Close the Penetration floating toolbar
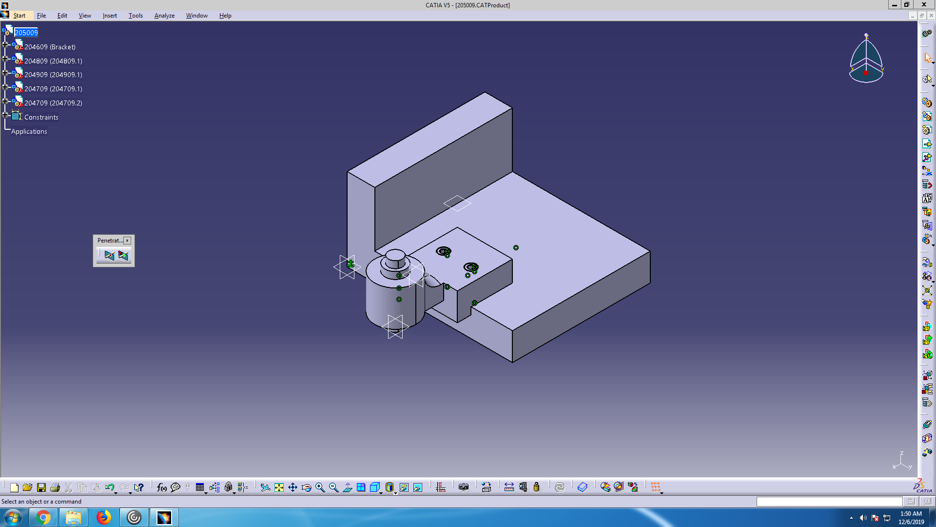This screenshot has height=527, width=936. click(x=127, y=241)
